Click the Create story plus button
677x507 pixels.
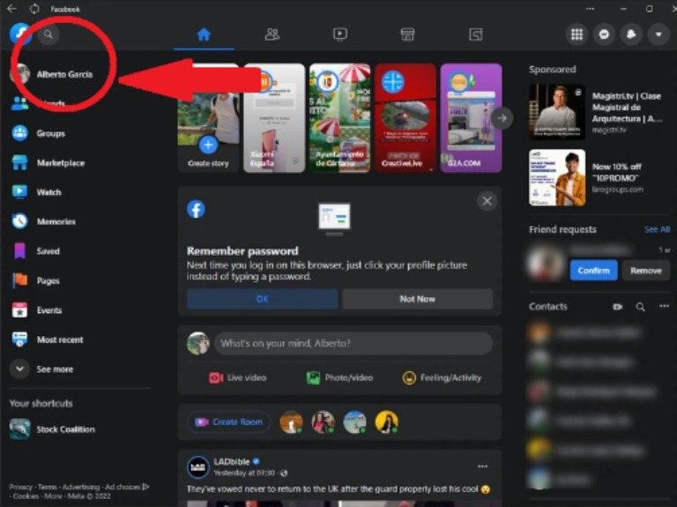click(208, 145)
